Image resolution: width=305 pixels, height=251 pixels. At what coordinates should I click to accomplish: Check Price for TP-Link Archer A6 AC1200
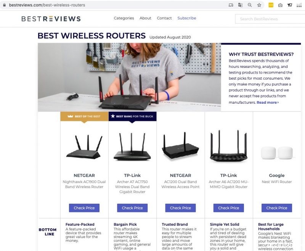tap(228, 208)
